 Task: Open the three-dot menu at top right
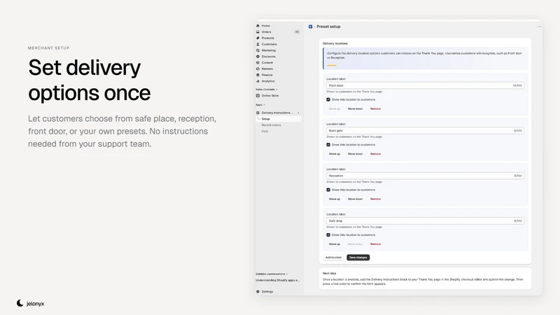[x=539, y=27]
